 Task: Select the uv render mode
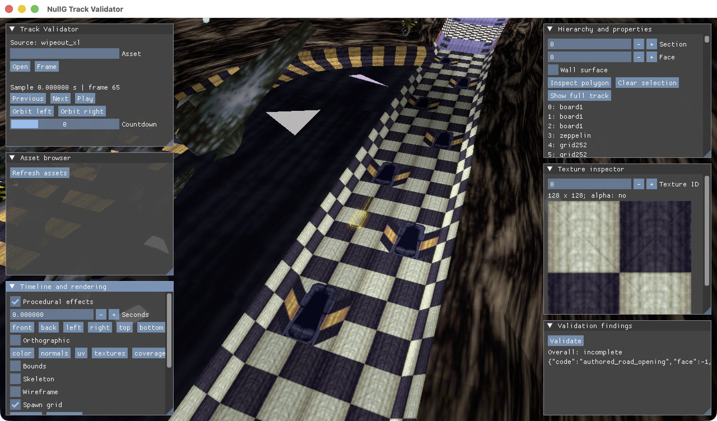(81, 353)
